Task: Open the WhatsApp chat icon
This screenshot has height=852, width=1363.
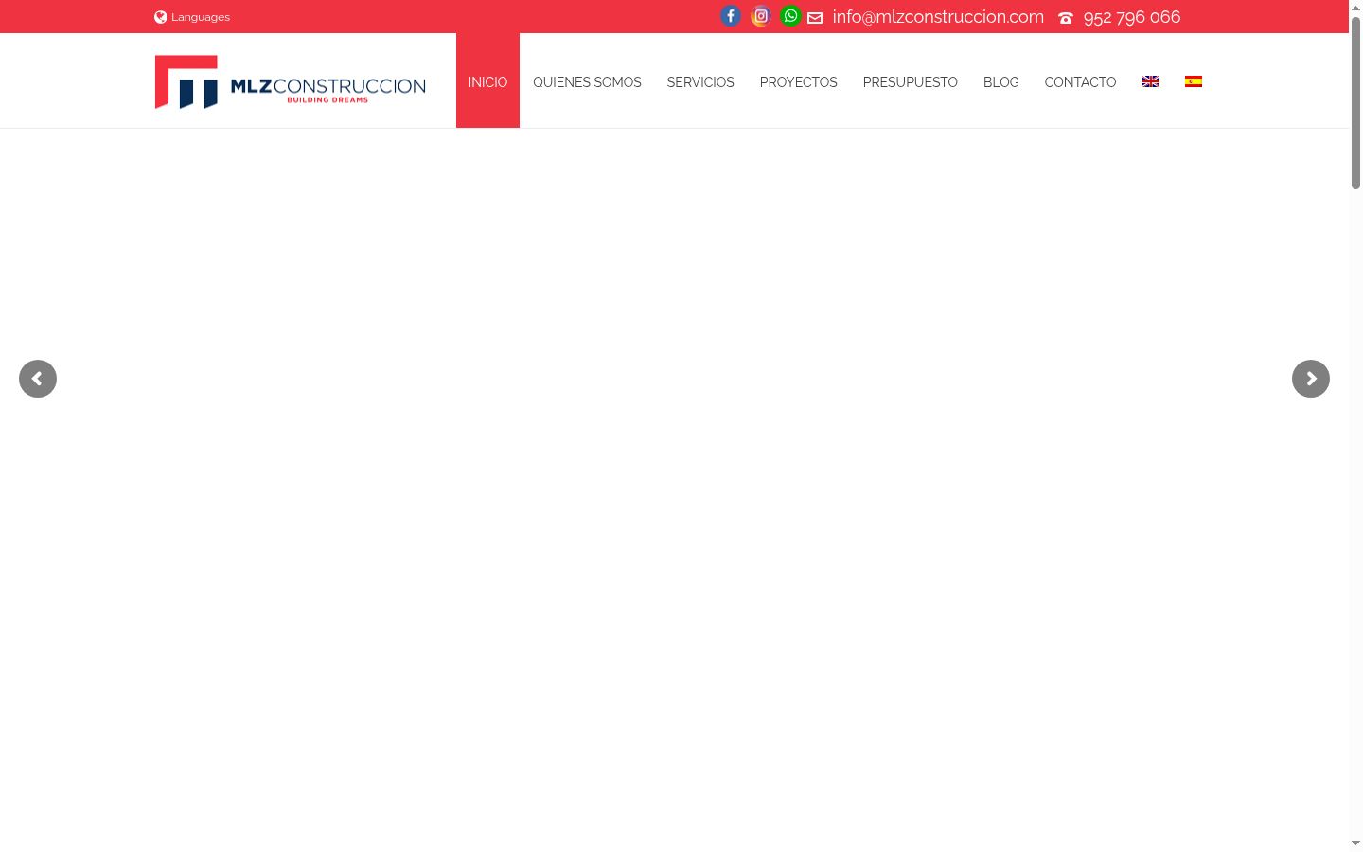Action: click(x=790, y=16)
